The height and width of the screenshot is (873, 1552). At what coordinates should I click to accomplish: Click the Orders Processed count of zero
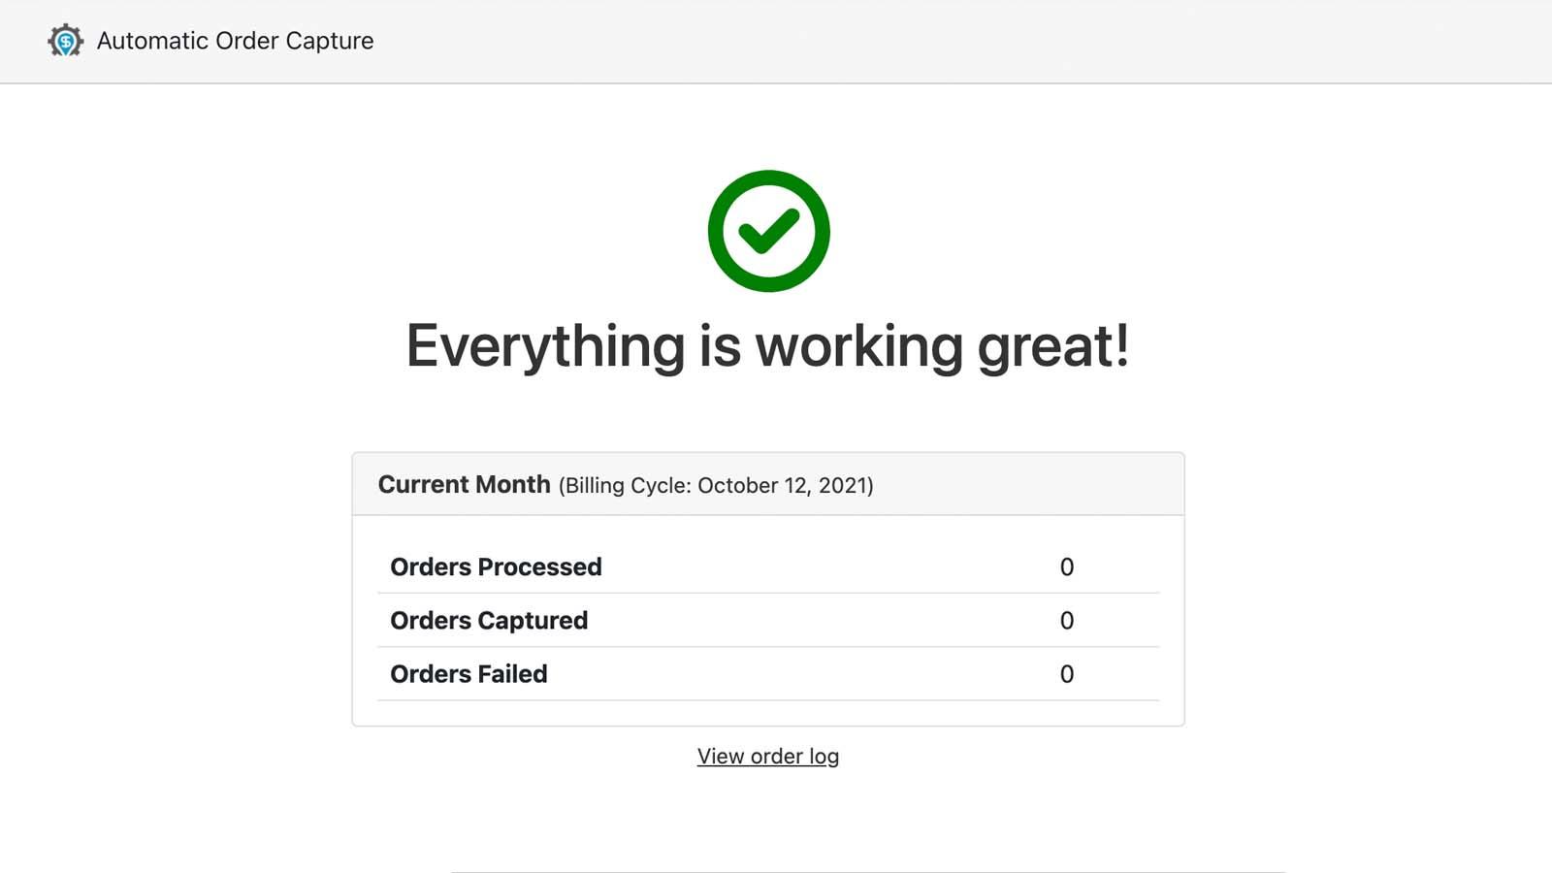click(1067, 567)
